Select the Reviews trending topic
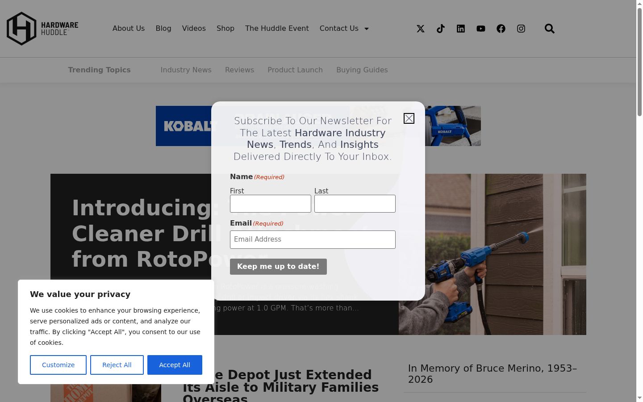This screenshot has height=402, width=643. point(239,70)
